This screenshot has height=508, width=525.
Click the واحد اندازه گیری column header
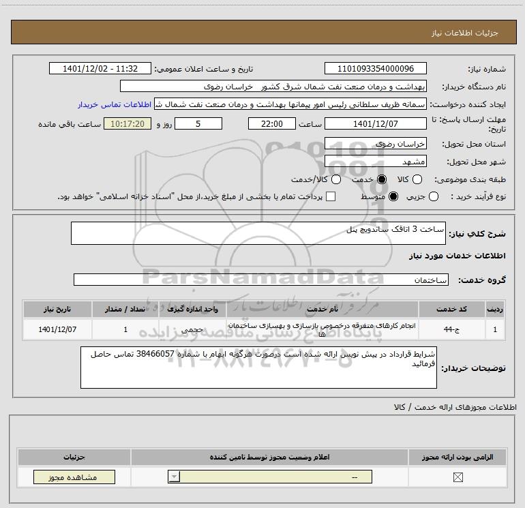tap(192, 309)
